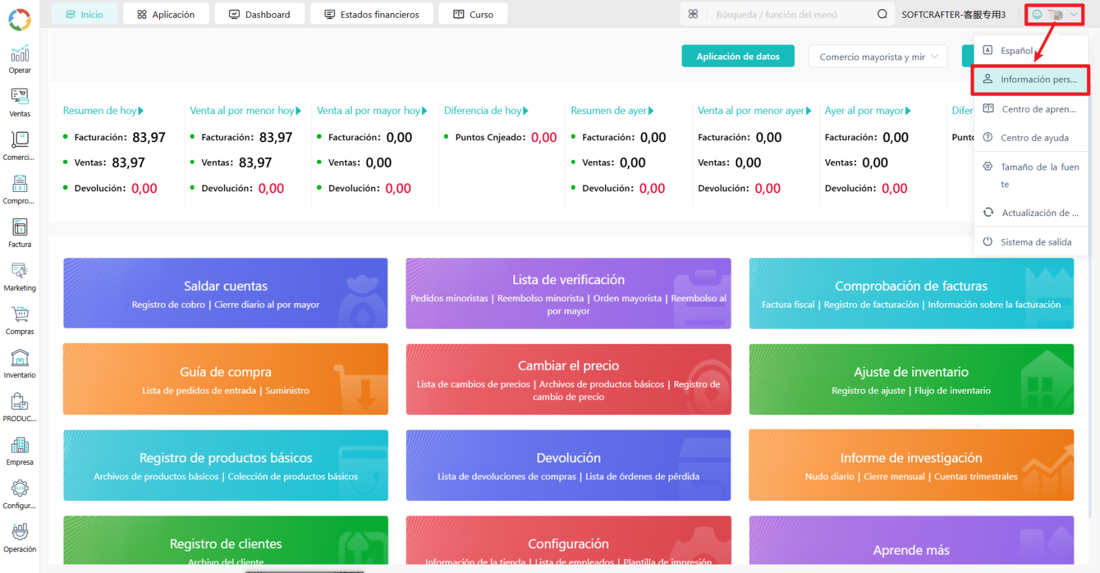This screenshot has height=573, width=1100.
Task: Click the grid menu icon beside search
Action: click(693, 14)
